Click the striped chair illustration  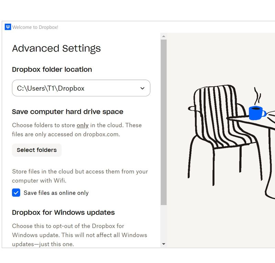[x=225, y=135]
